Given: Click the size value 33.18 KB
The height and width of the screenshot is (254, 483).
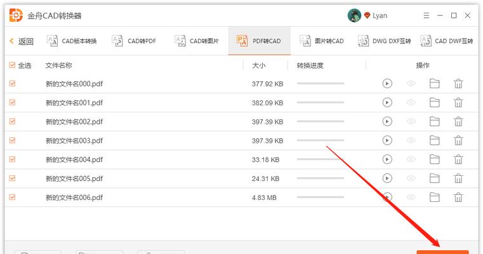Looking at the screenshot, I should (265, 159).
